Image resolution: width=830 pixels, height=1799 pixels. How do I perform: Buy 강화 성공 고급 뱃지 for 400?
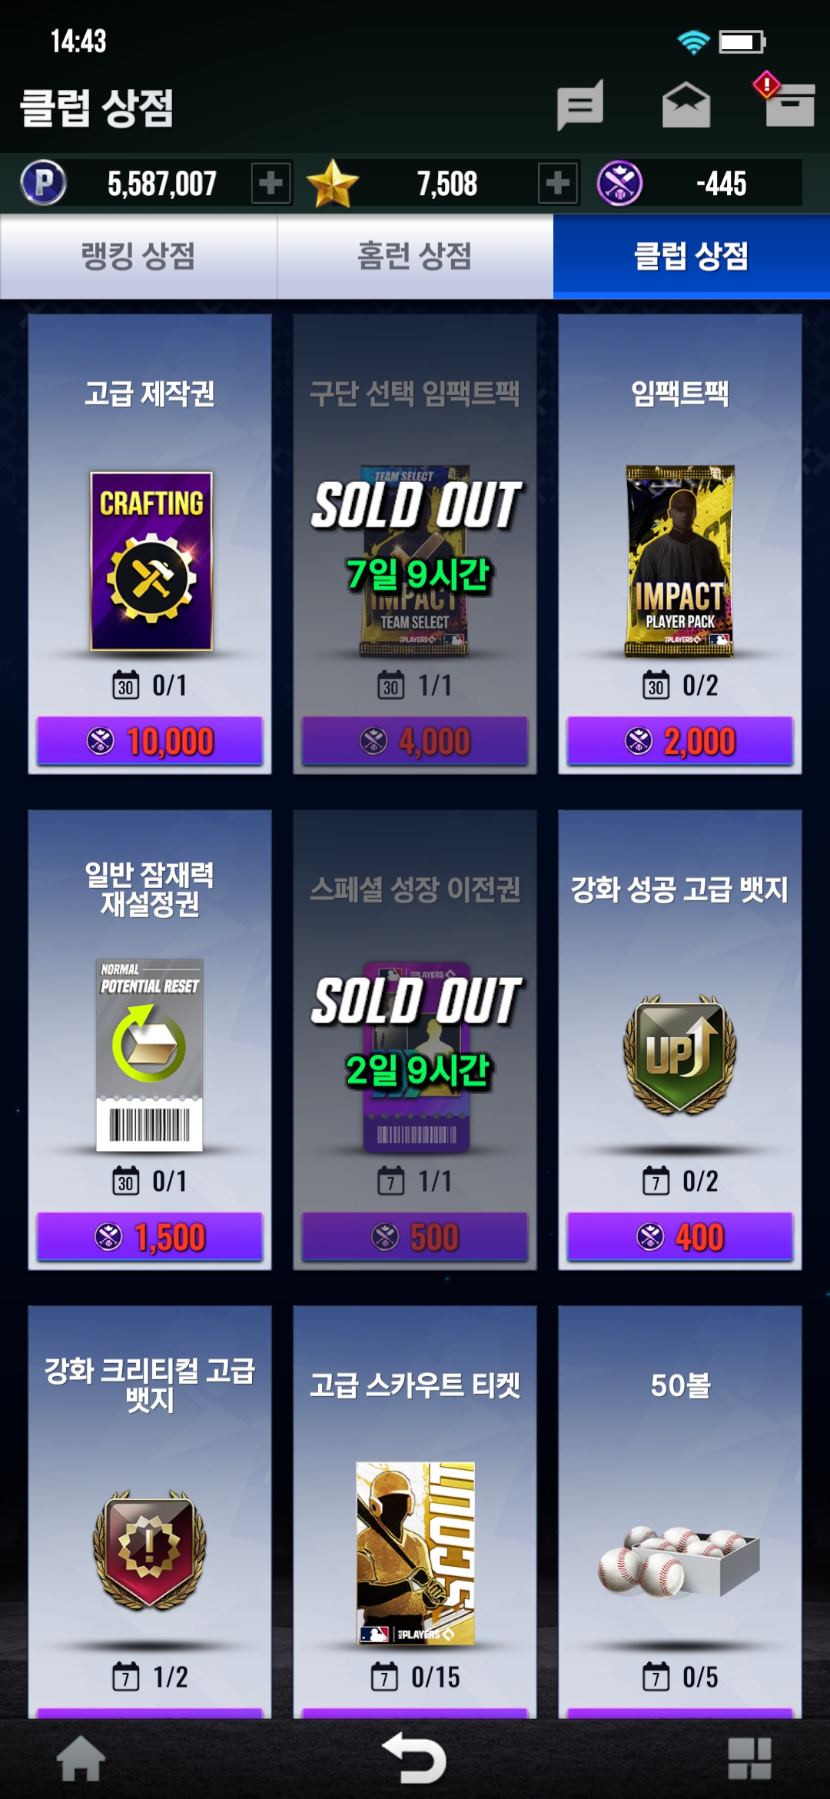[680, 1237]
